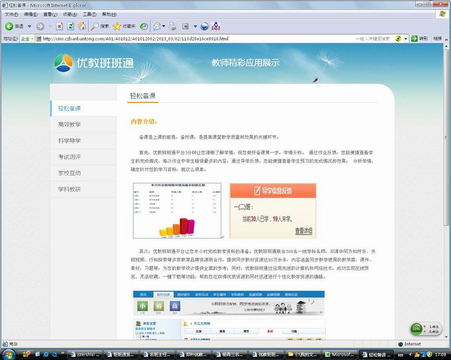Click the homework error bar chart image

[x=177, y=211]
